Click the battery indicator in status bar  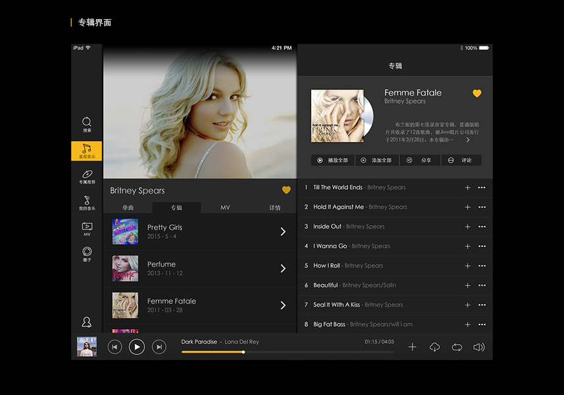click(x=484, y=48)
